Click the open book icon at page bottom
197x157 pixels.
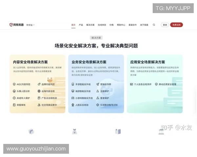[x=118, y=131]
